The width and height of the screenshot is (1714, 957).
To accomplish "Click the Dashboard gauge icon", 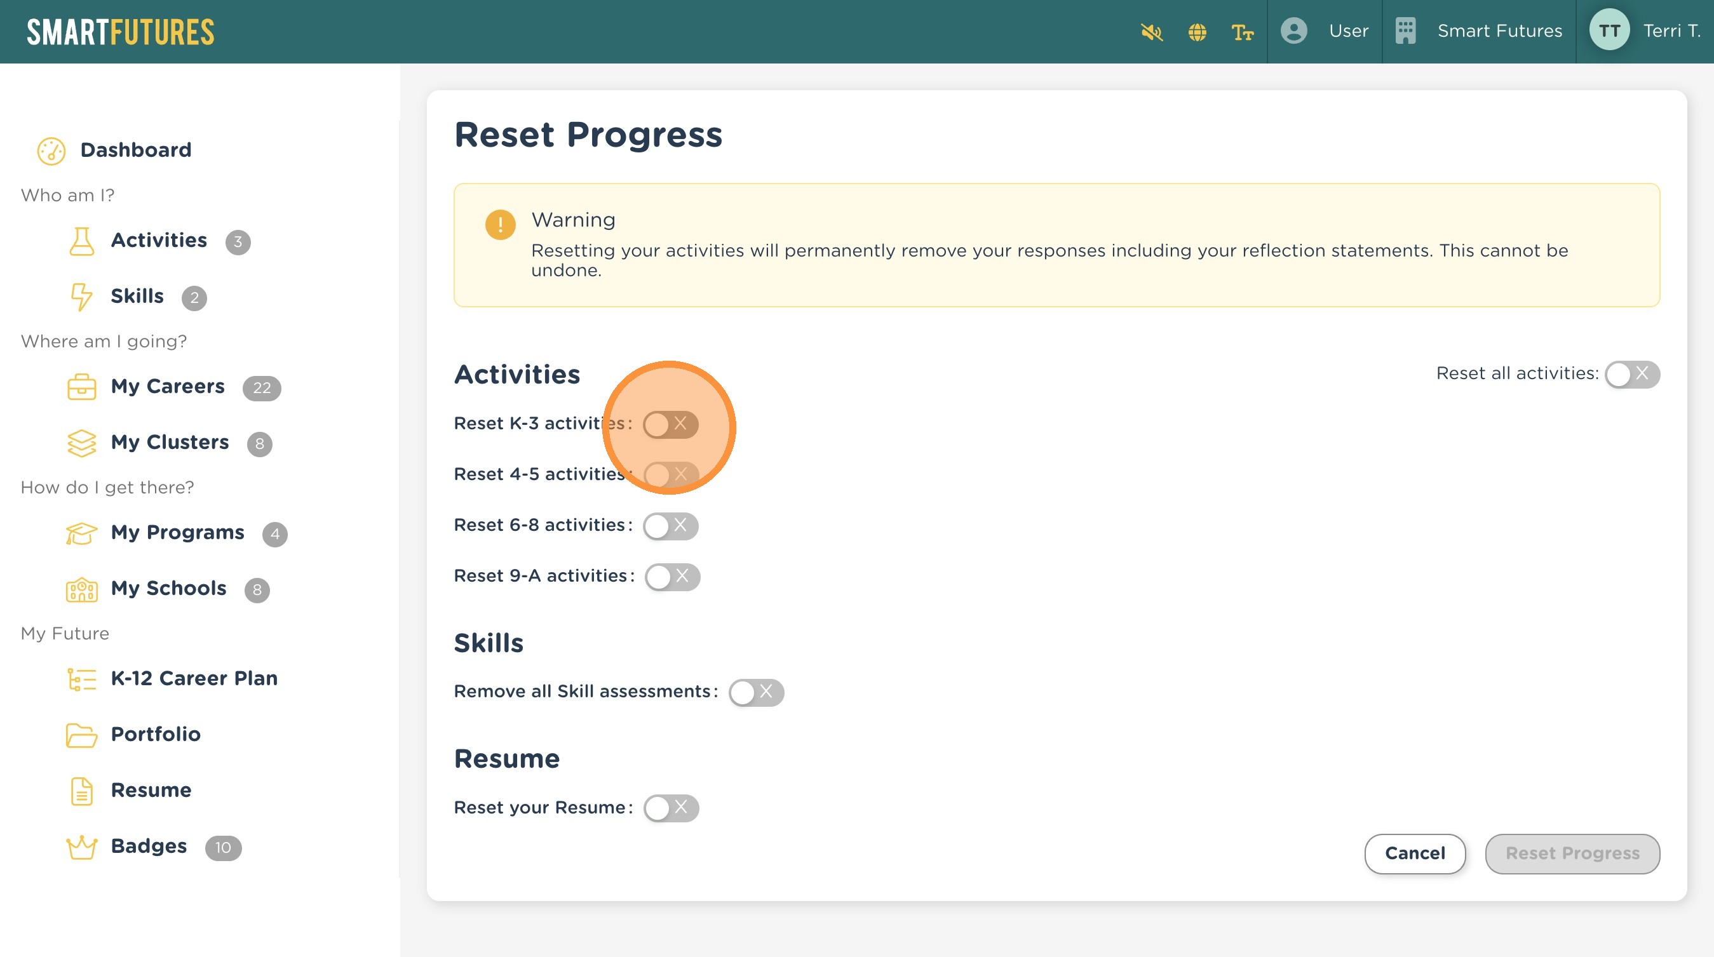I will pos(51,151).
